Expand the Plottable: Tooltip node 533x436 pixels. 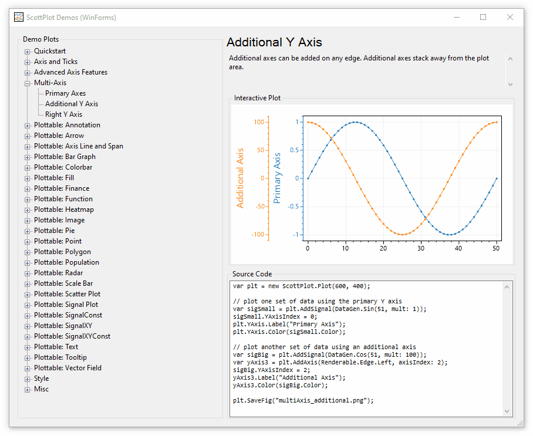tap(27, 358)
